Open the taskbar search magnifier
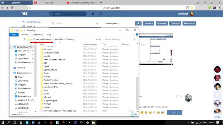The height and width of the screenshot is (125, 223). tap(9, 123)
